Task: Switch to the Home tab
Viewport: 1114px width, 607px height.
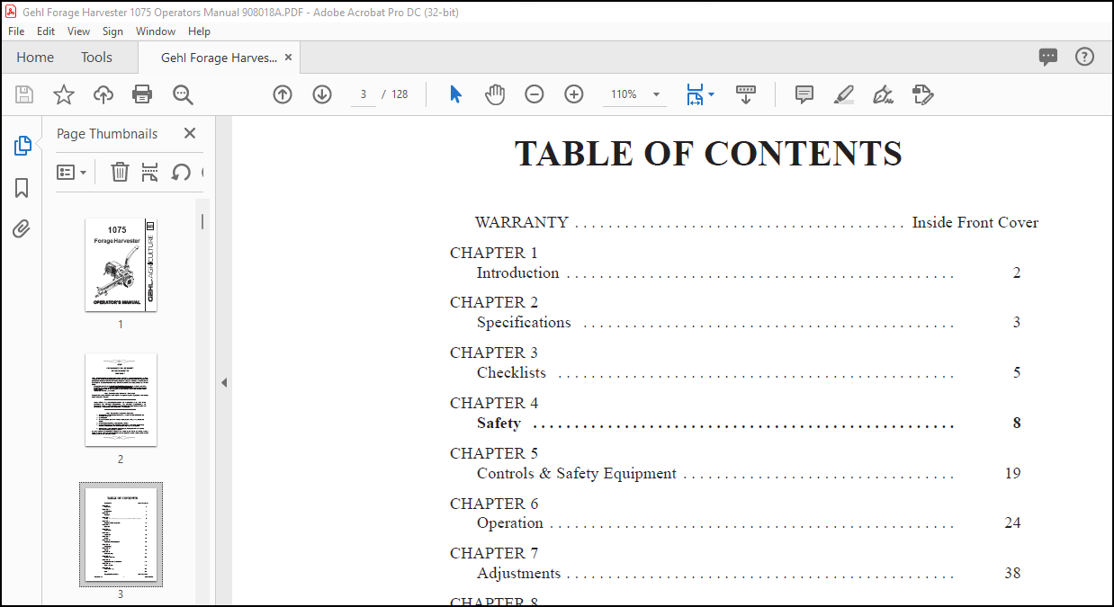Action: click(35, 57)
